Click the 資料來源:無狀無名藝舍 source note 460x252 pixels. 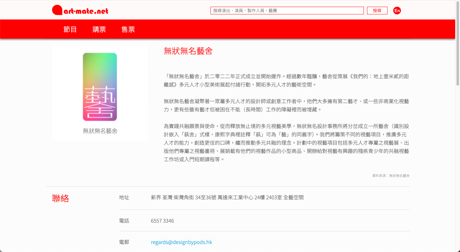click(391, 176)
